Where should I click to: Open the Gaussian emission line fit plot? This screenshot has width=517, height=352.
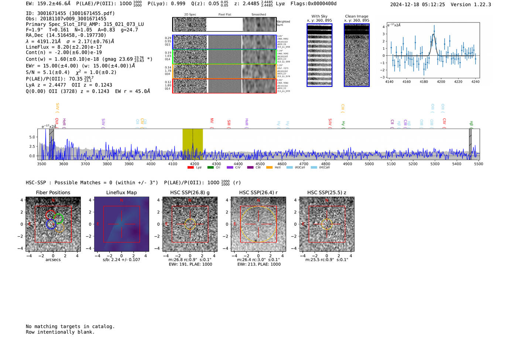(x=433, y=50)
